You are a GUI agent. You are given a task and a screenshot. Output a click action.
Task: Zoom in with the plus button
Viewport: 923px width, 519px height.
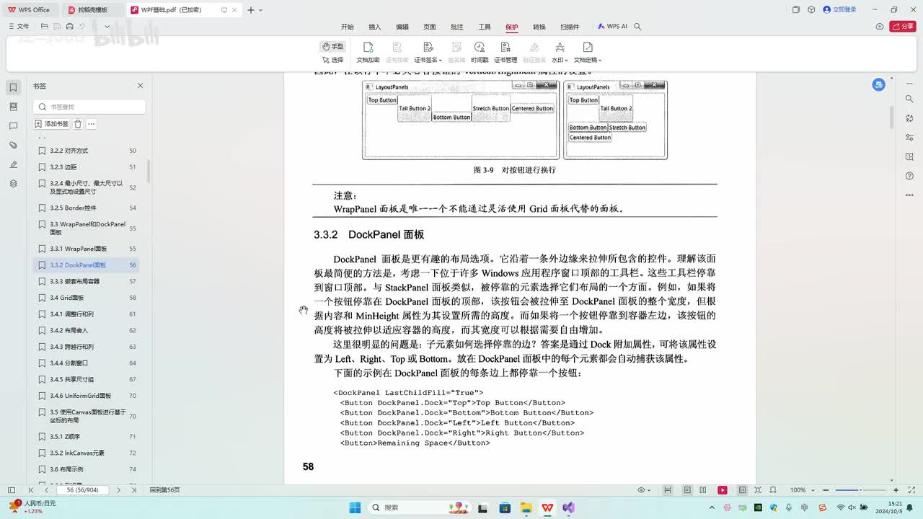coord(896,490)
